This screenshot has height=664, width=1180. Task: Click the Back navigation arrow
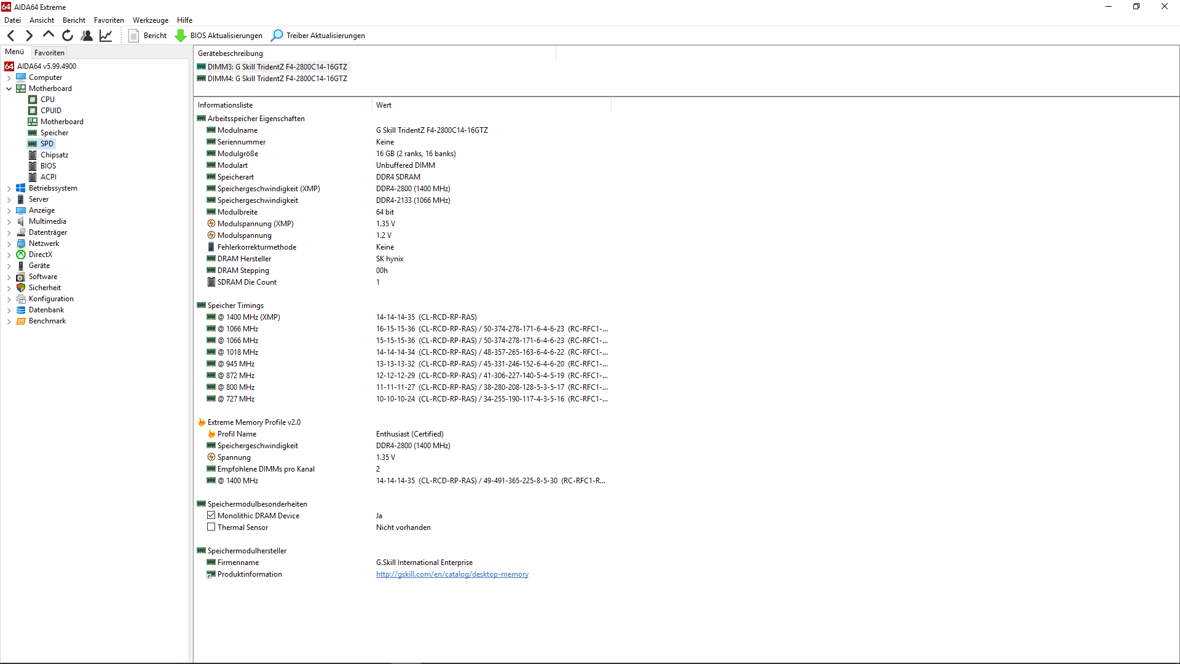pos(10,36)
